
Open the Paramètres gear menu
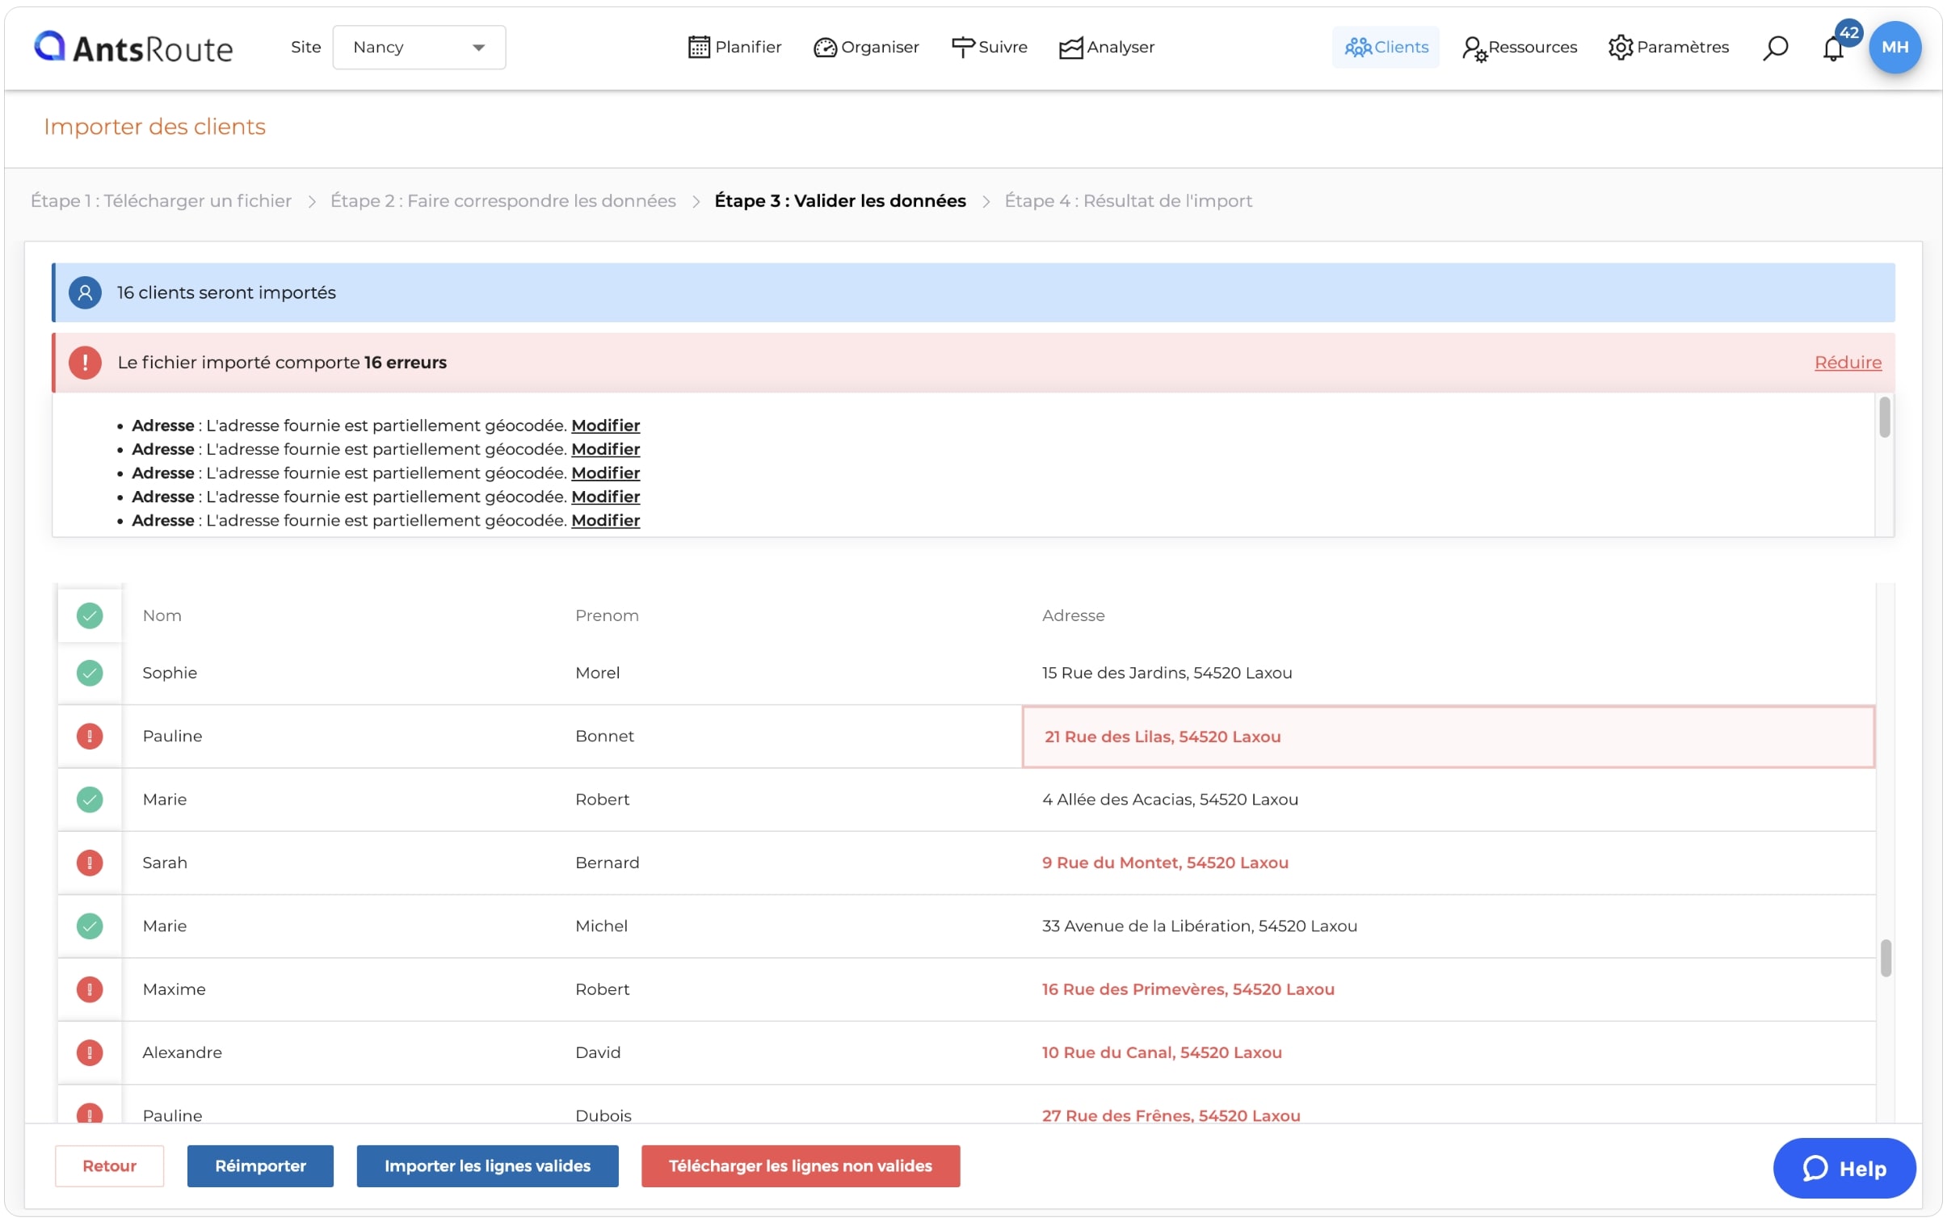pyautogui.click(x=1667, y=47)
